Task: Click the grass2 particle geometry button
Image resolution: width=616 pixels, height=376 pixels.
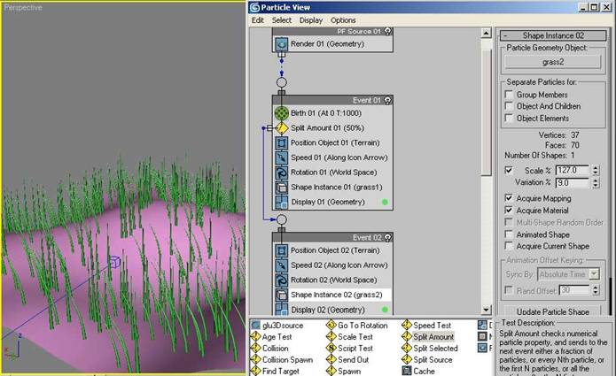Action: [x=554, y=62]
